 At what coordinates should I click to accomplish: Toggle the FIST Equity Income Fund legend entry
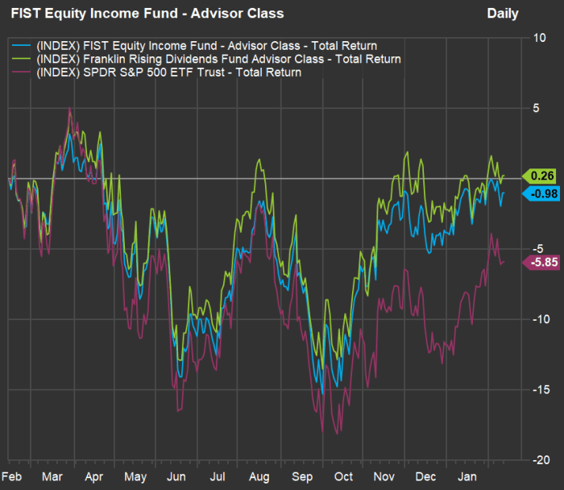(207, 46)
